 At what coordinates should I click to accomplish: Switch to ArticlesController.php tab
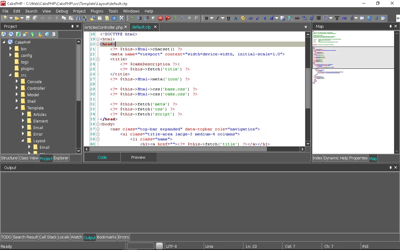[104, 27]
